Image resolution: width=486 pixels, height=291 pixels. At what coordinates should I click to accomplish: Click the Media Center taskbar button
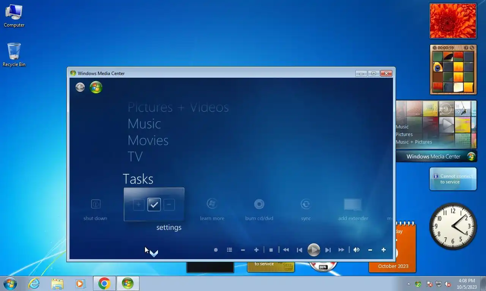coord(128,283)
